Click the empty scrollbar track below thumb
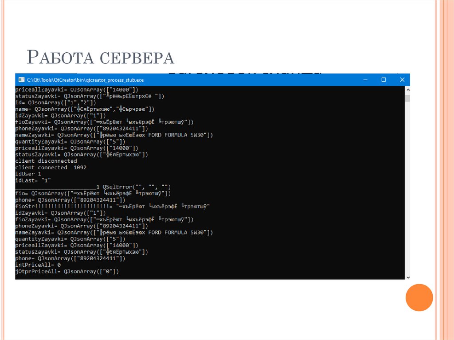This screenshot has height=340, width=454. click(x=407, y=186)
